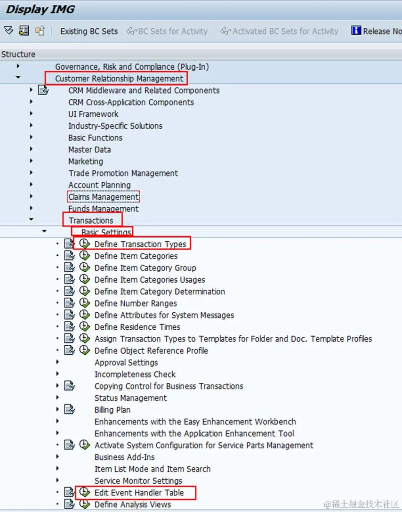
Task: Execute Define Residence Times activity icon
Action: (x=85, y=326)
